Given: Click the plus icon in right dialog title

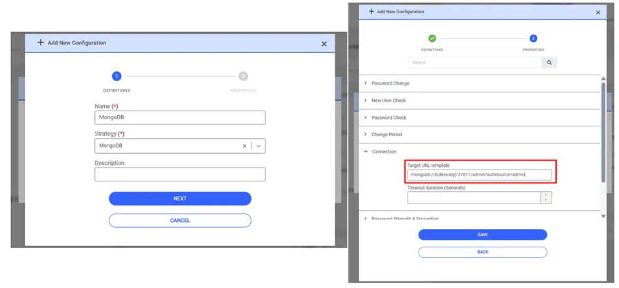Looking at the screenshot, I should point(371,11).
